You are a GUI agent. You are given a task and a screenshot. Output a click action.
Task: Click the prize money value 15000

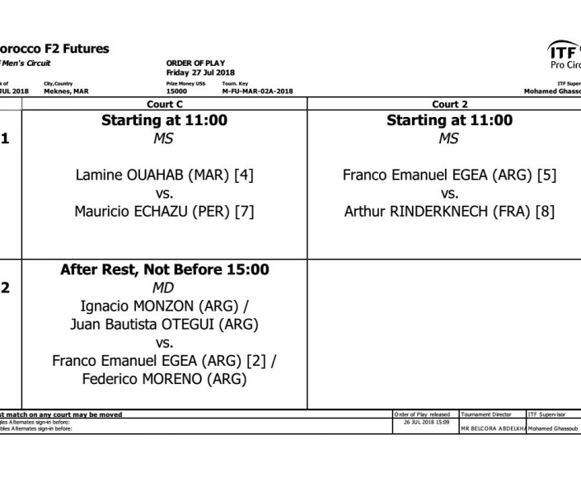click(x=176, y=91)
